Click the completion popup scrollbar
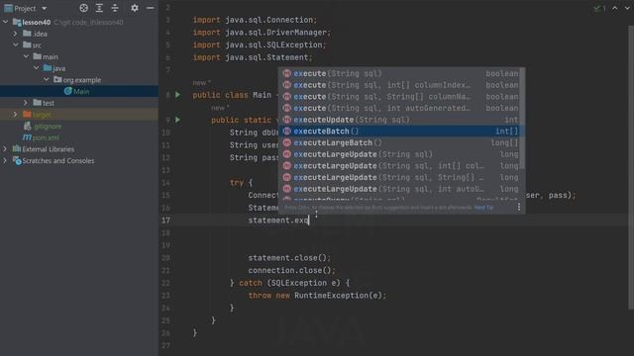Viewport: 634px width, 356px height. click(523, 119)
